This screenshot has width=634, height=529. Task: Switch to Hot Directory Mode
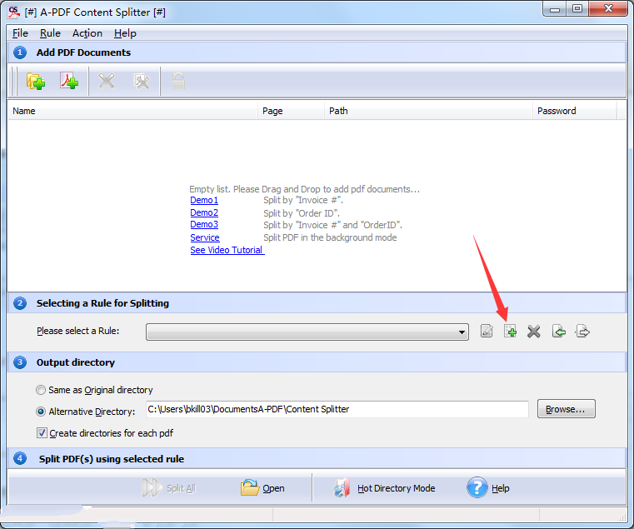tap(385, 487)
